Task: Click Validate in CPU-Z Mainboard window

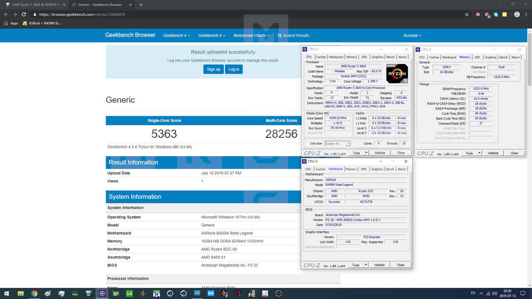Action: click(379, 265)
